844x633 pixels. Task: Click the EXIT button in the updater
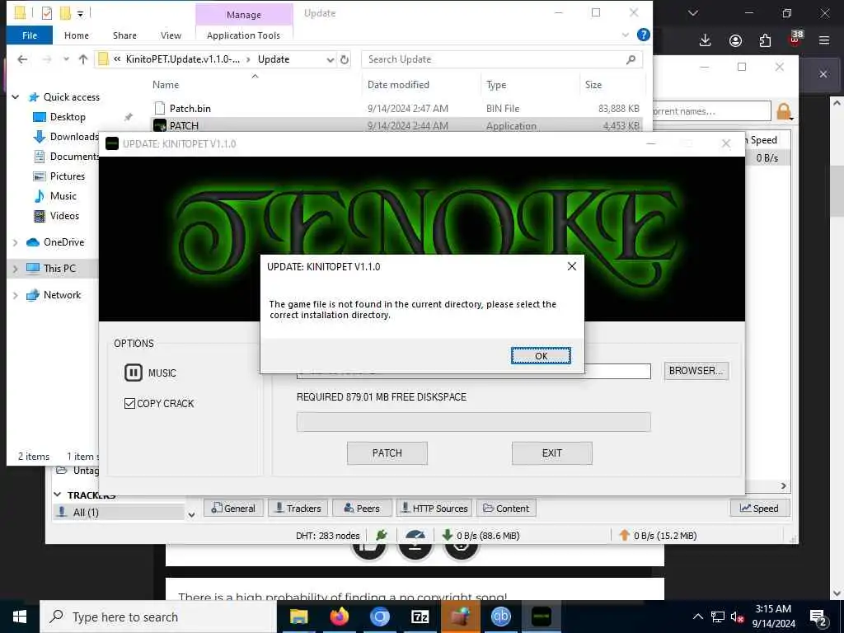(551, 453)
